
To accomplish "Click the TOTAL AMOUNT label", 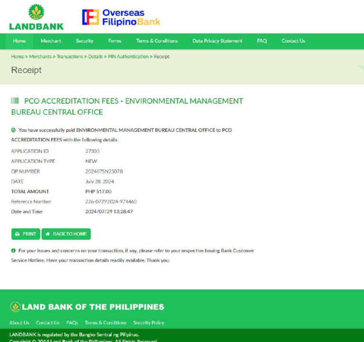I will point(30,192).
